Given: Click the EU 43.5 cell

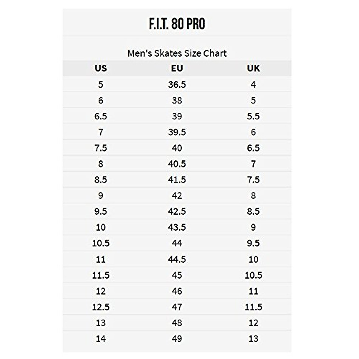Looking at the screenshot, I should [177, 227].
